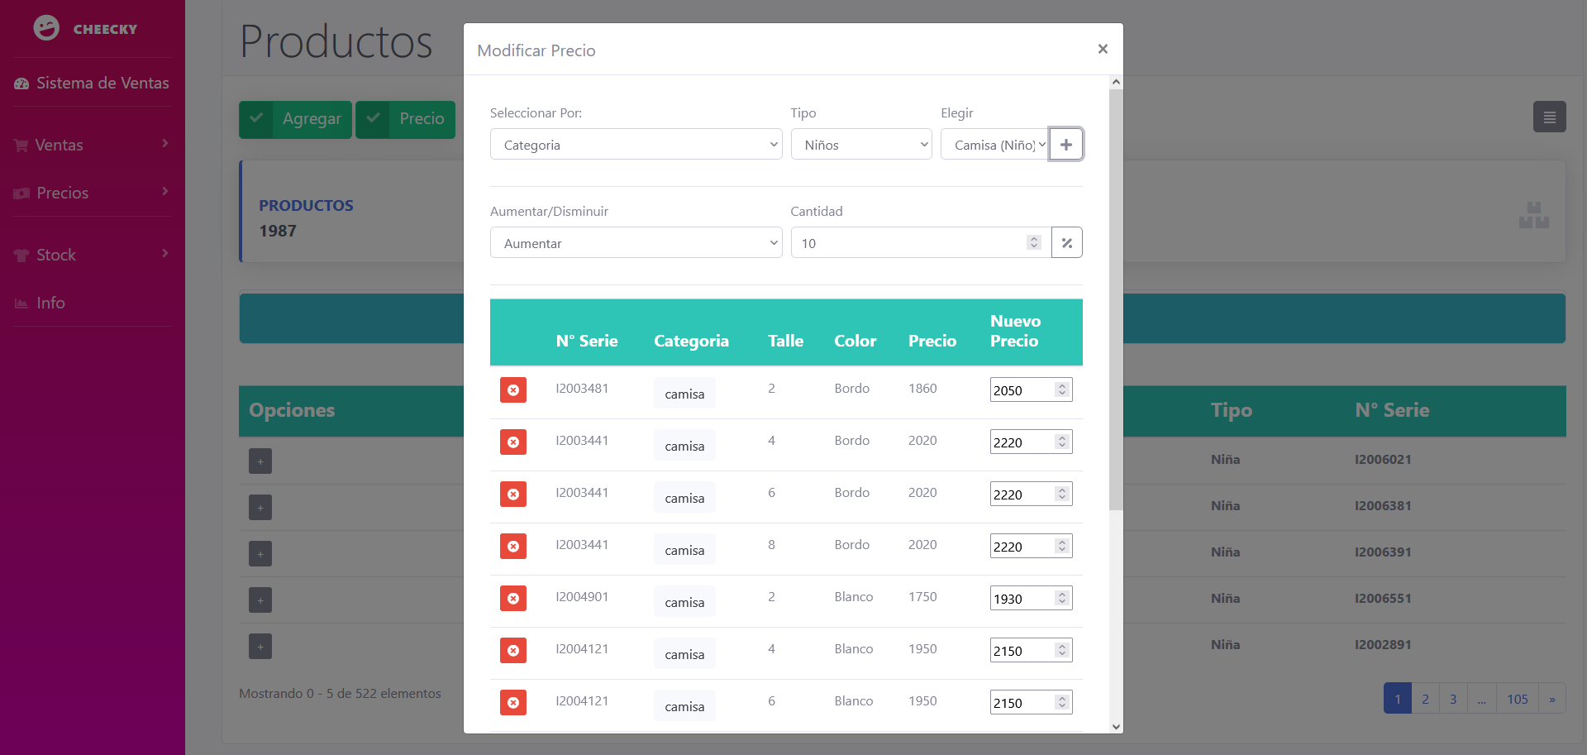1587x755 pixels.
Task: Open the Tipo dropdown showing Niños
Action: (861, 144)
